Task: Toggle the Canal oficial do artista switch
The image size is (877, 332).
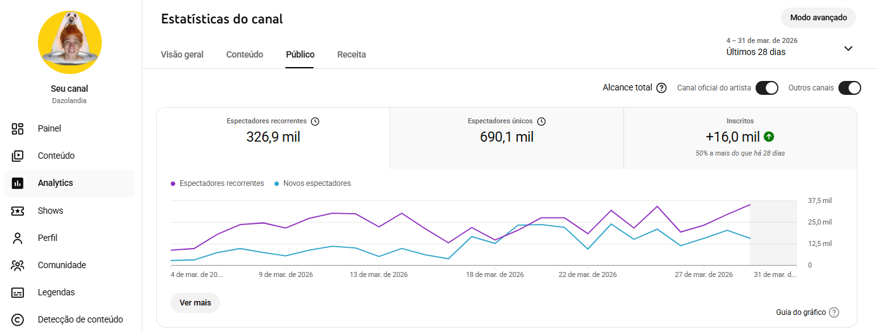Action: [766, 88]
